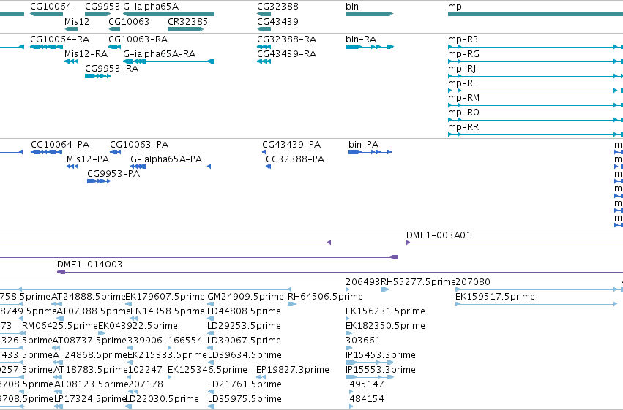
Task: Click the EK043922.5prime EST label
Action: click(138, 326)
